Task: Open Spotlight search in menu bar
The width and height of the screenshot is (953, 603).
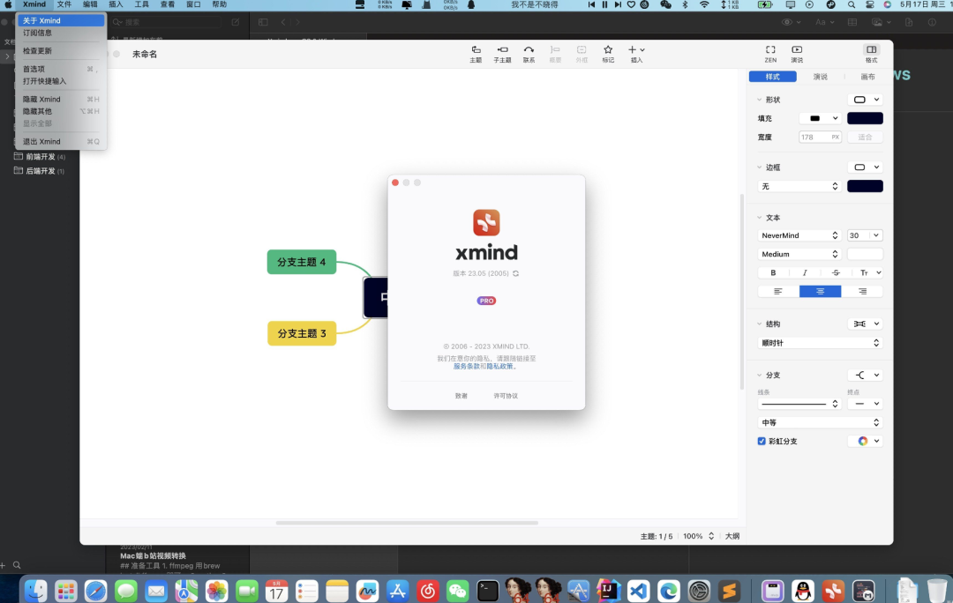Action: point(852,5)
